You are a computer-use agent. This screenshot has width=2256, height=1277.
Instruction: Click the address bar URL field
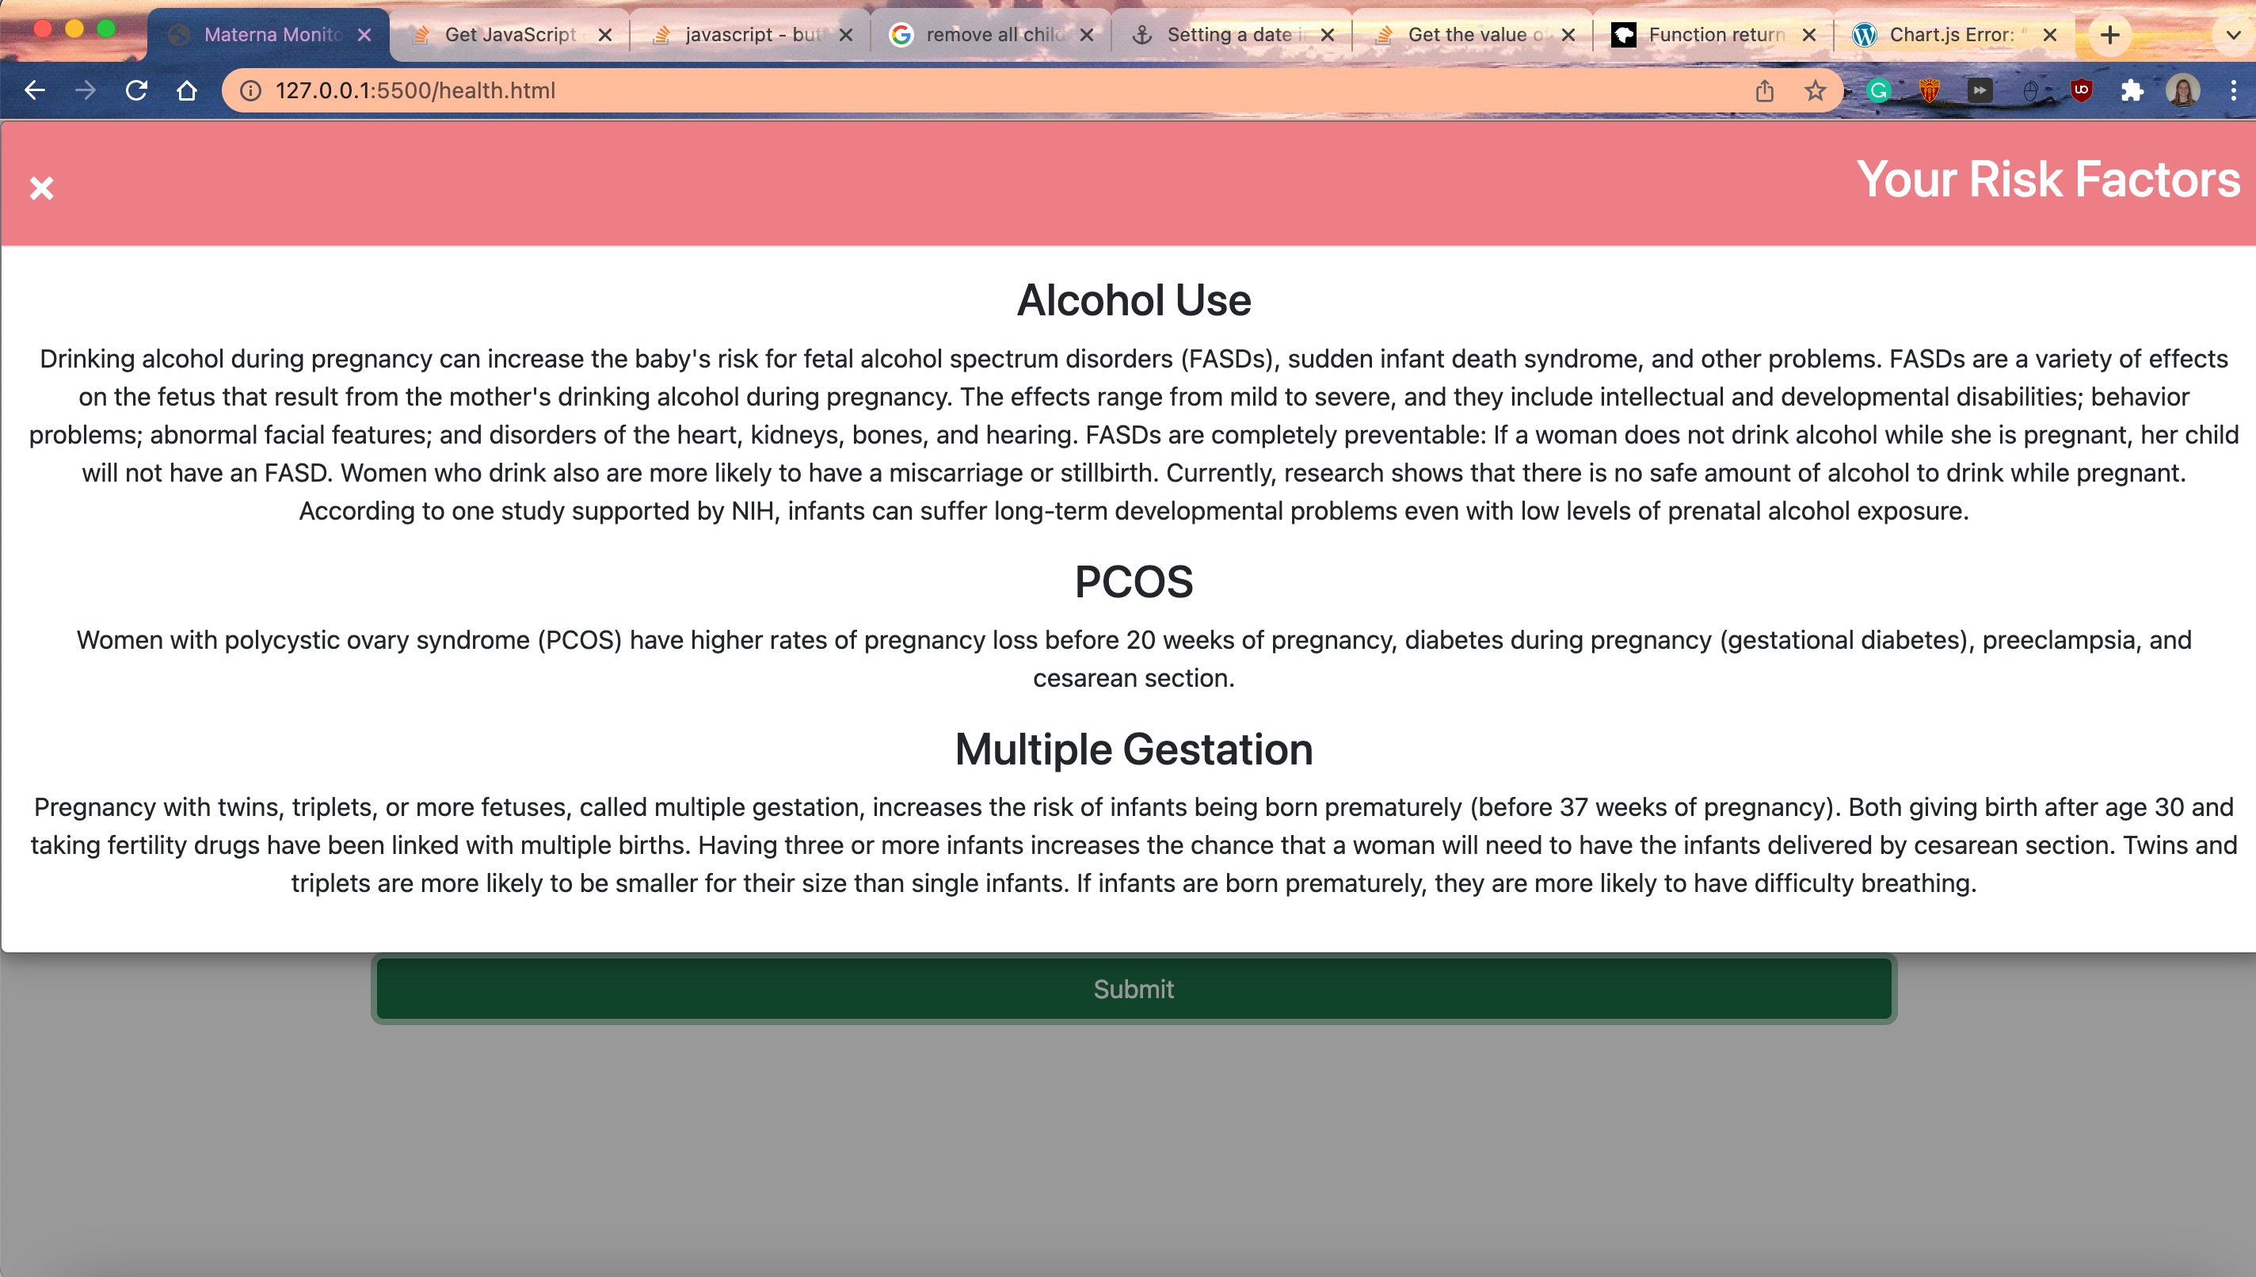(x=965, y=90)
